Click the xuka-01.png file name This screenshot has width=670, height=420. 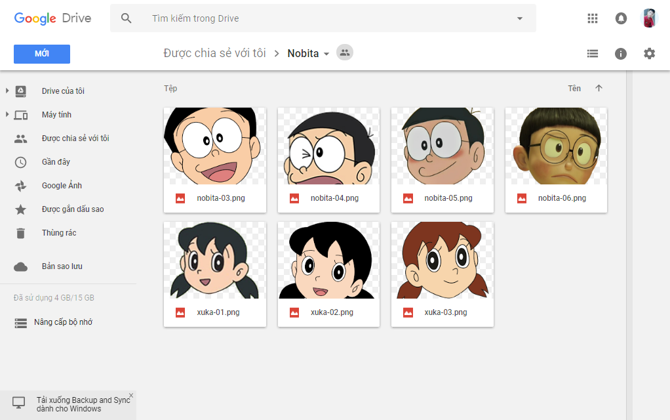click(x=218, y=312)
